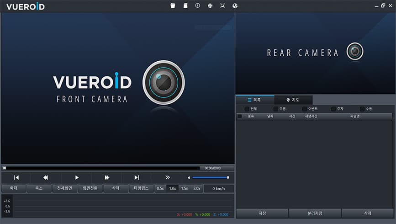The image size is (396, 224).
Task: Click the print icon in top toolbar
Action: [210, 5]
